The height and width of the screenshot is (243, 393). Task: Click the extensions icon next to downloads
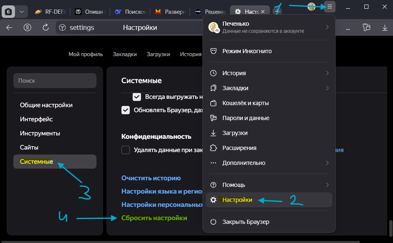pyautogui.click(x=366, y=28)
